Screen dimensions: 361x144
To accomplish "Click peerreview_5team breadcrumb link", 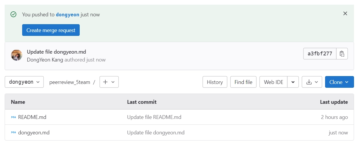I will 70,82.
